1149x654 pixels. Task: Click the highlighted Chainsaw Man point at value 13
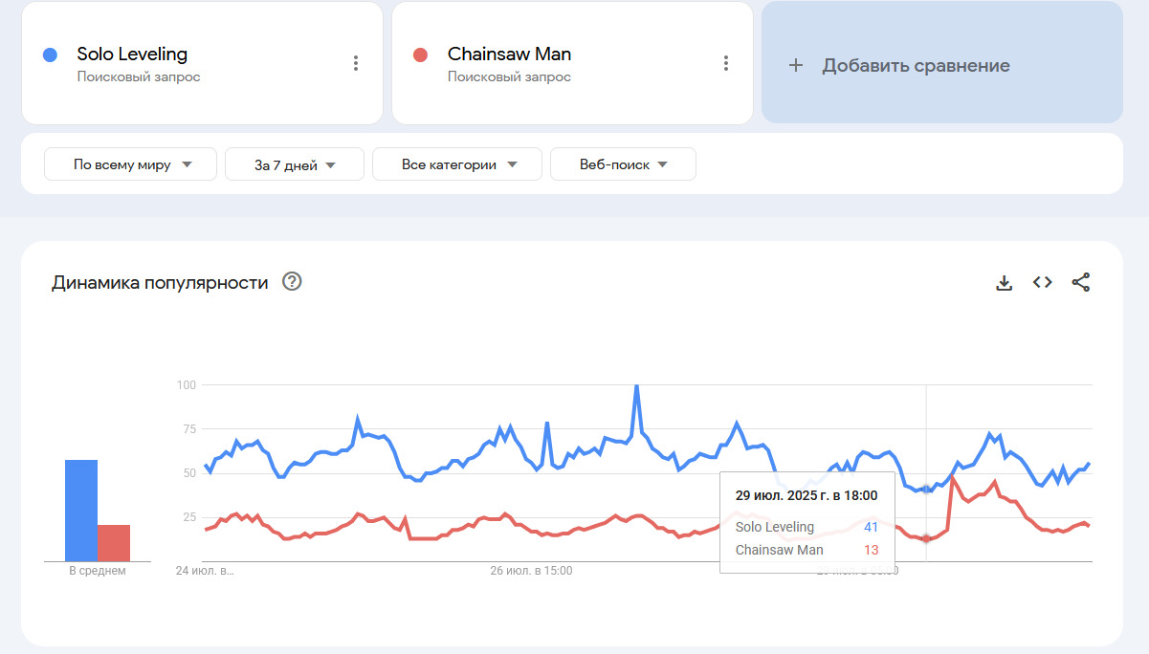pyautogui.click(x=925, y=539)
